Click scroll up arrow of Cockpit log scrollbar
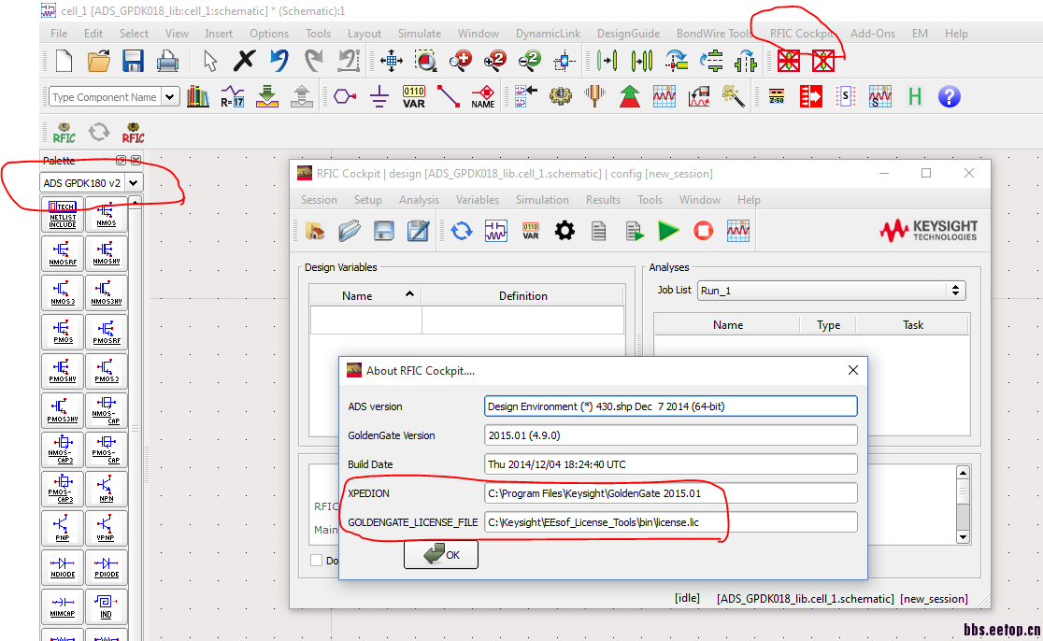This screenshot has width=1043, height=641. coord(963,473)
